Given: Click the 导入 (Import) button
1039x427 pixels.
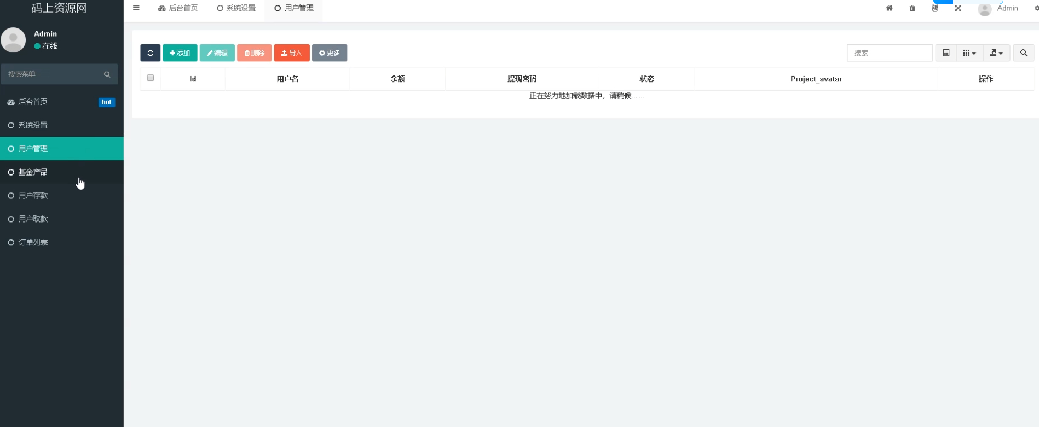Looking at the screenshot, I should tap(292, 53).
